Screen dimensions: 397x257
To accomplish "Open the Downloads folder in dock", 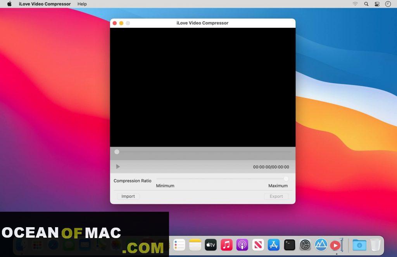I will point(359,245).
